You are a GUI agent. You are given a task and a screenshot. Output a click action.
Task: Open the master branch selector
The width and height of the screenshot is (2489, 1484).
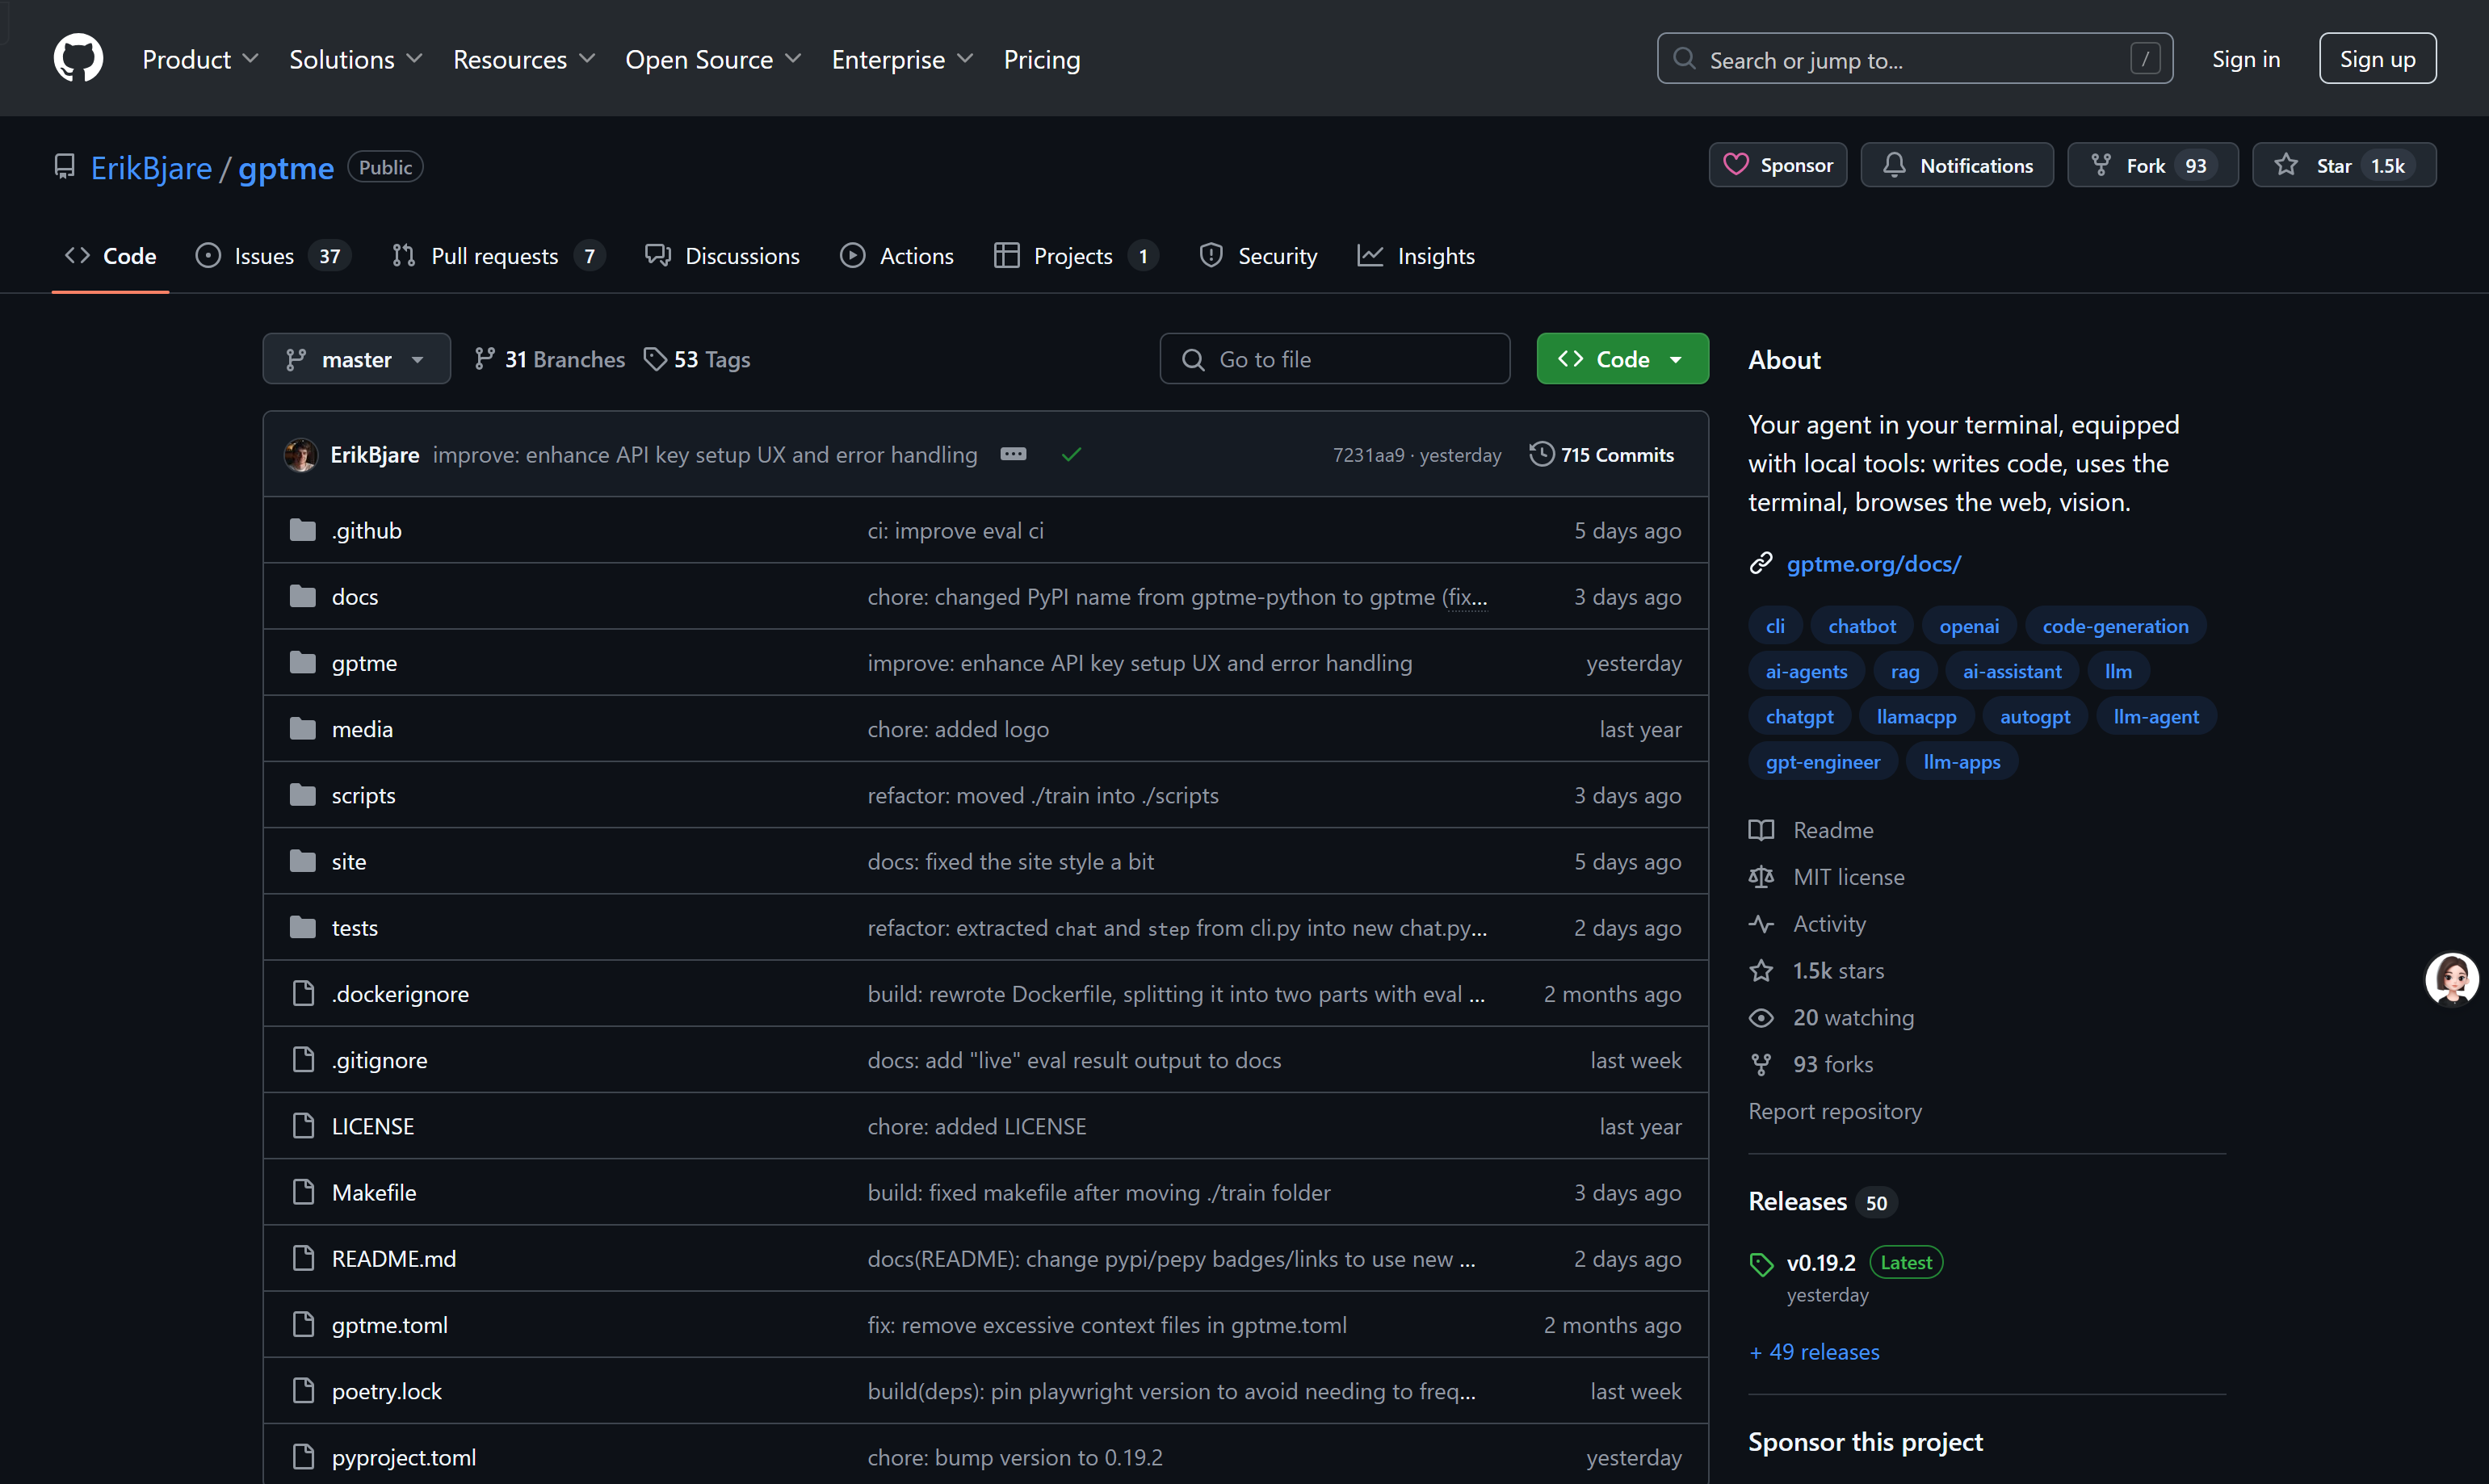356,359
